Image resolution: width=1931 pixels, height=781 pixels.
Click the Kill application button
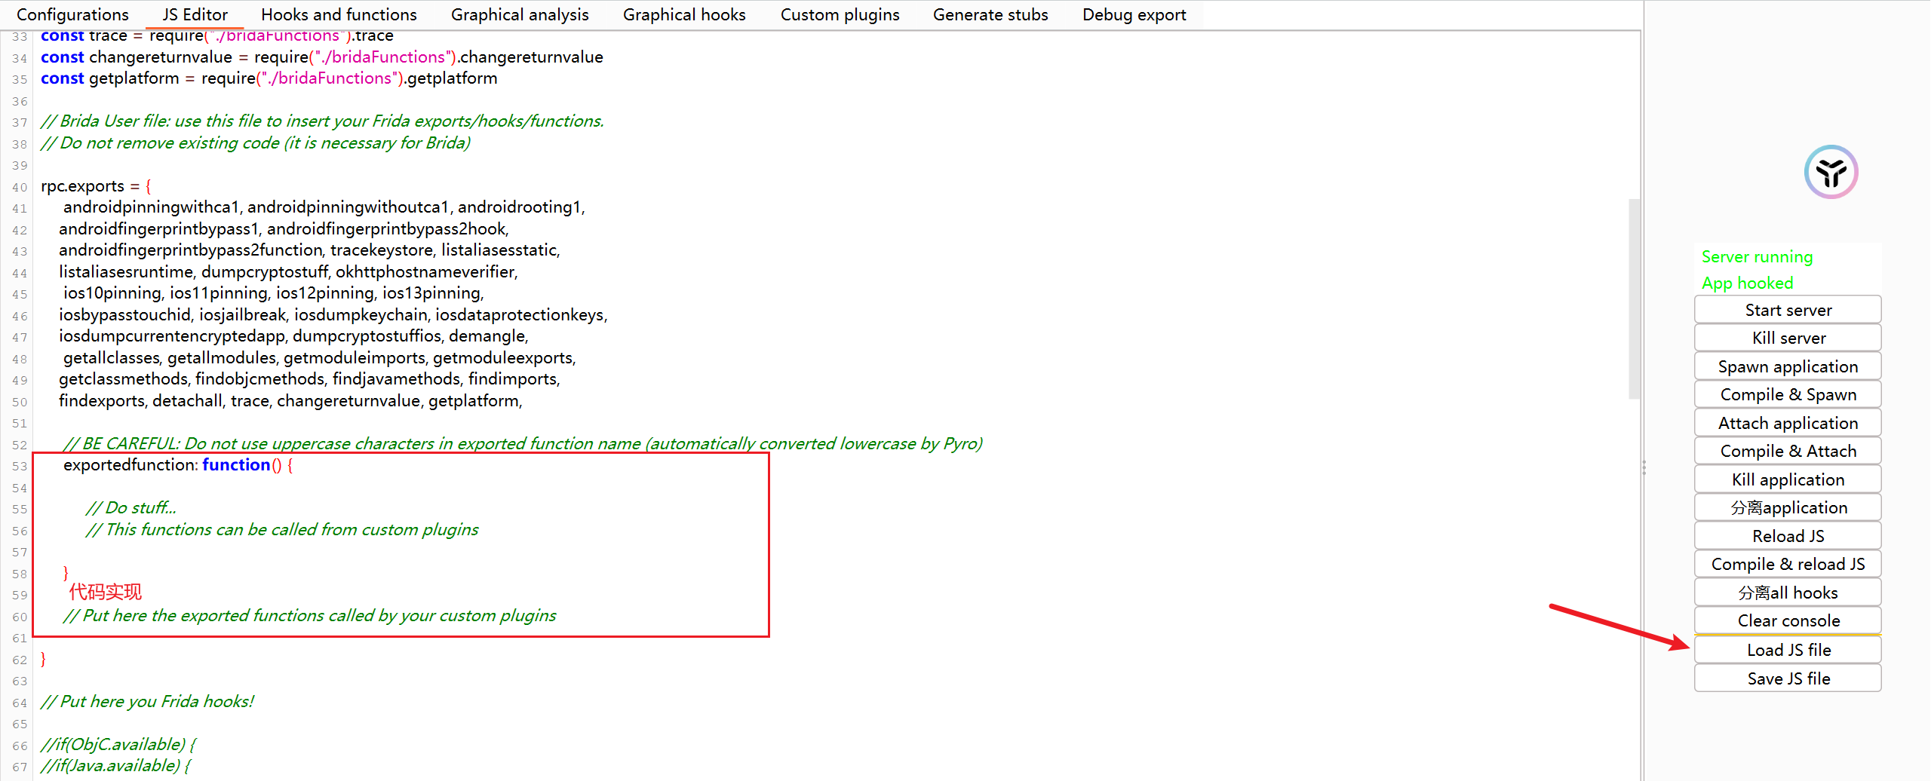1788,479
